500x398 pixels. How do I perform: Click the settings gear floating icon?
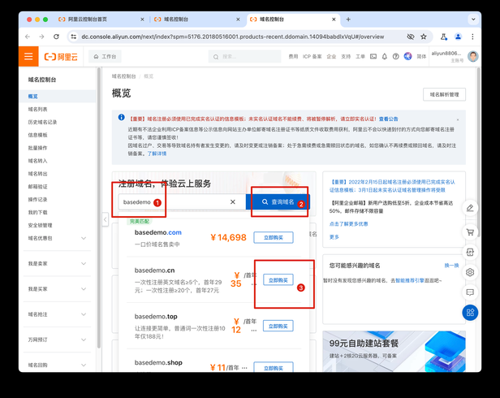470,272
